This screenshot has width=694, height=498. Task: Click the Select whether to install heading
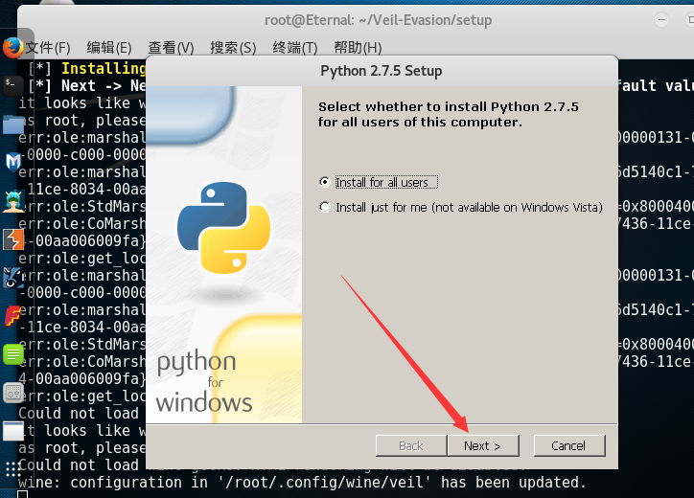(449, 115)
